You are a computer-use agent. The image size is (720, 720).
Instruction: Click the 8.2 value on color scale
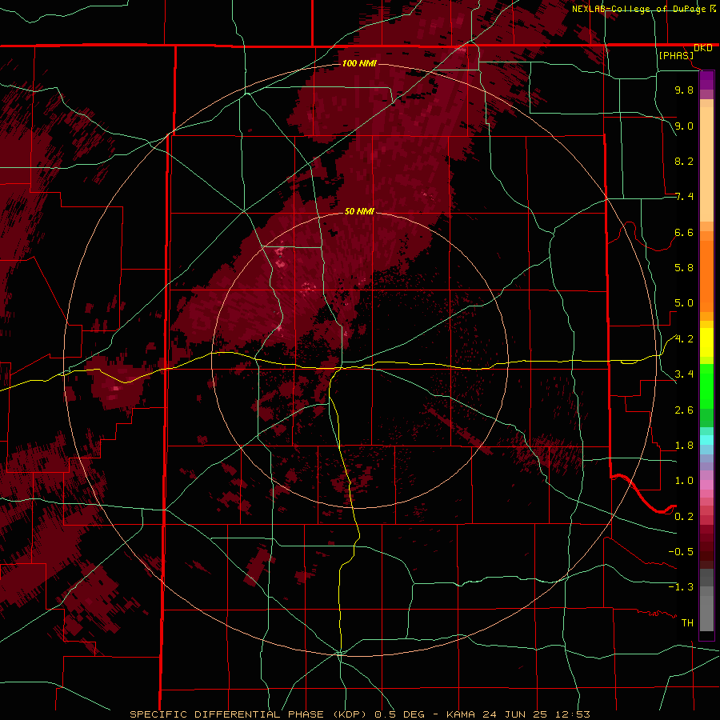pos(684,161)
